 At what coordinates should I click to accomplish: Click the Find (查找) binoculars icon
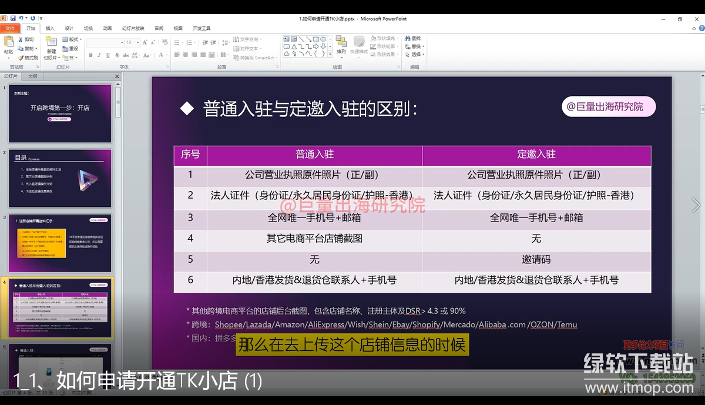click(407, 39)
